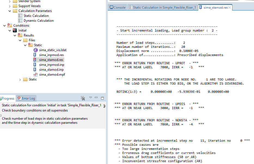Open the Progress view menu triangle
254x164 pixels.
[x=91, y=98]
